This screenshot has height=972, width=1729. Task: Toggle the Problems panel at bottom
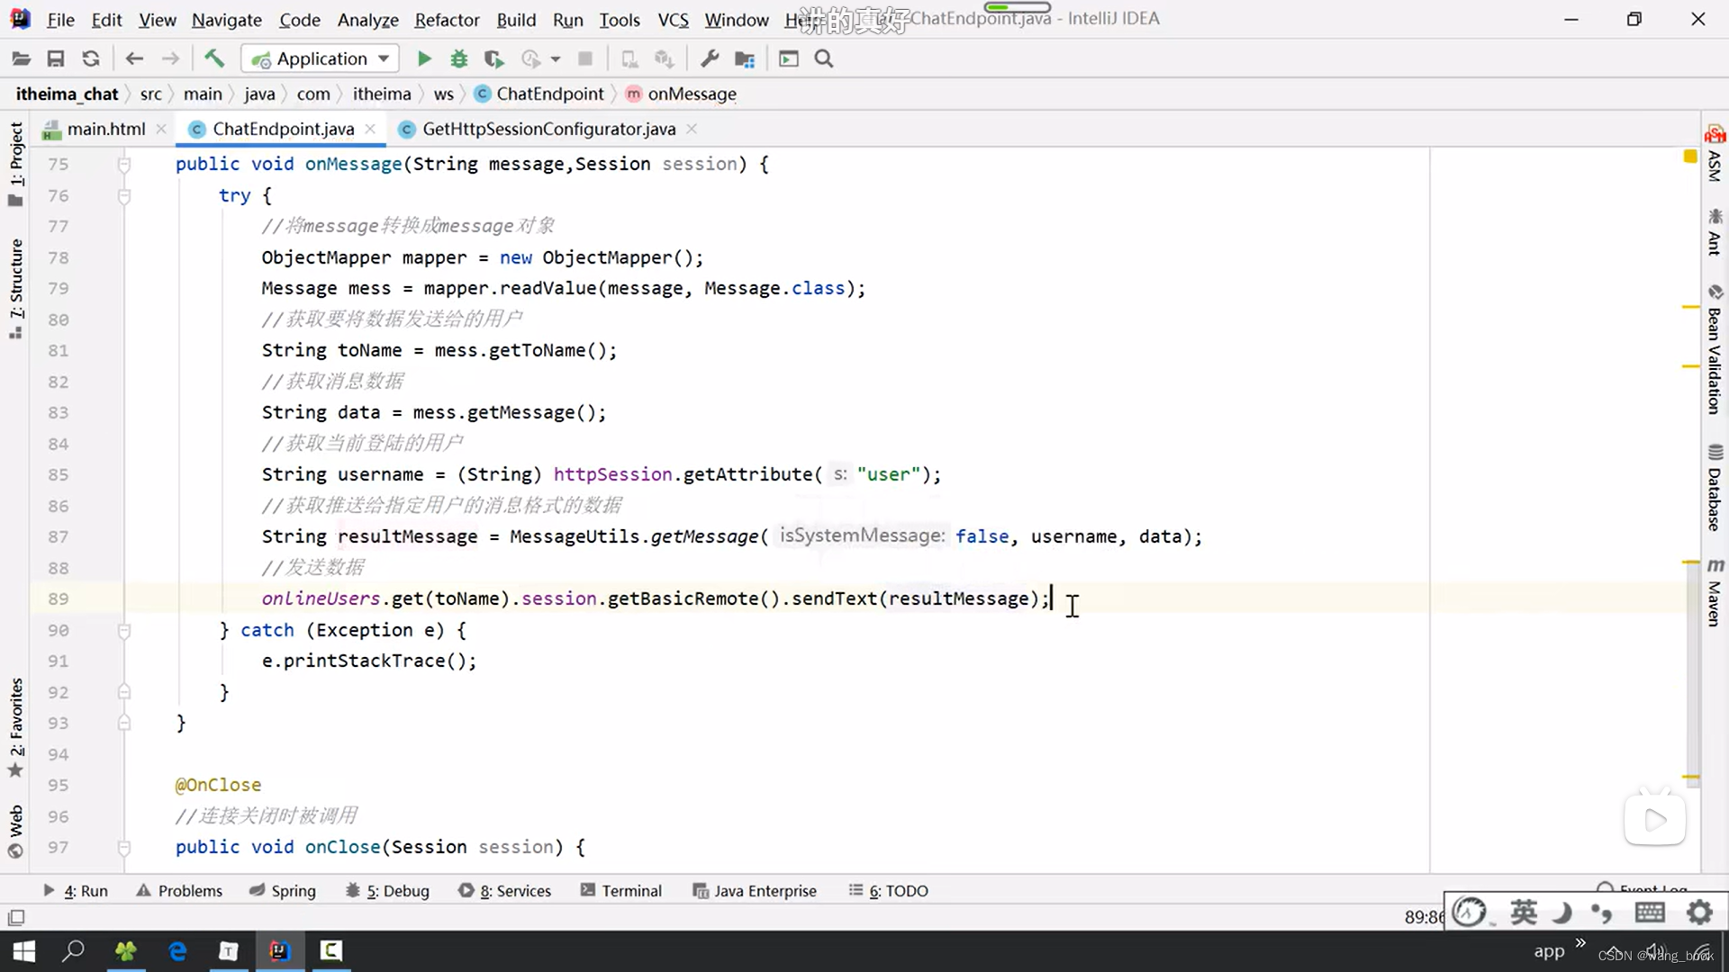pos(180,890)
